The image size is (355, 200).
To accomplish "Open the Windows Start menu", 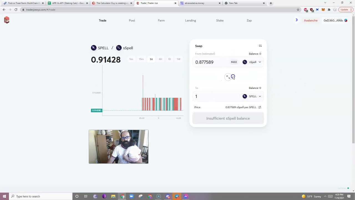I will (x=4, y=196).
